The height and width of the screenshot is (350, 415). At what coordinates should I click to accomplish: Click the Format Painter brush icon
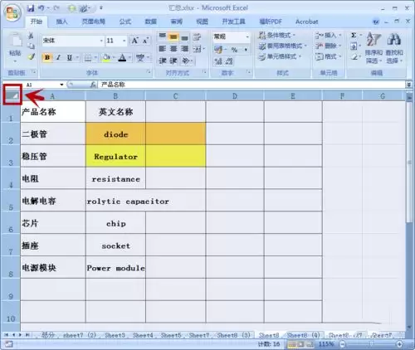(32, 56)
